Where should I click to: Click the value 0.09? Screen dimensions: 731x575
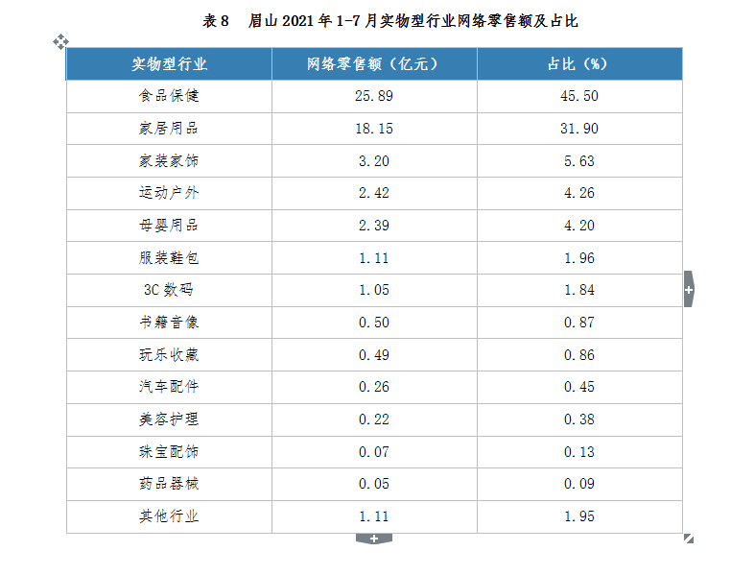[x=579, y=484]
